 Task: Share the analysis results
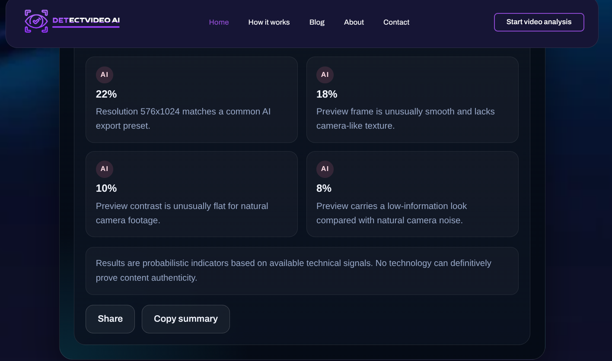tap(110, 319)
